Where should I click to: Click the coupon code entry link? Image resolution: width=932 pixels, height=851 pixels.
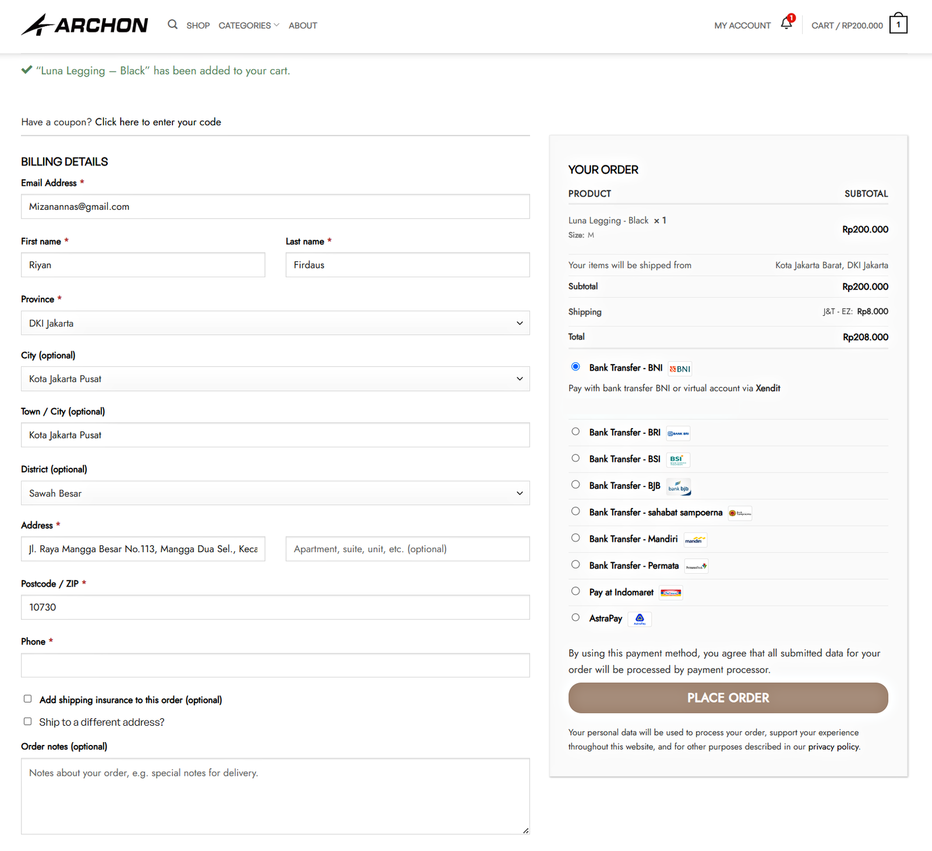[158, 122]
